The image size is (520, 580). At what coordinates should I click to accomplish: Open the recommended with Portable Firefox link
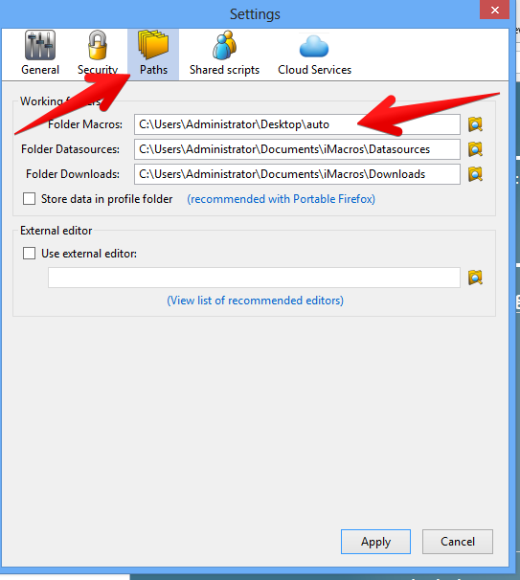pyautogui.click(x=281, y=199)
